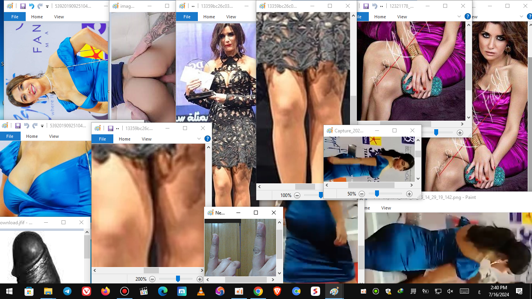
Task: Click the Paint logo in the Ne... title bar
Action: pos(211,213)
